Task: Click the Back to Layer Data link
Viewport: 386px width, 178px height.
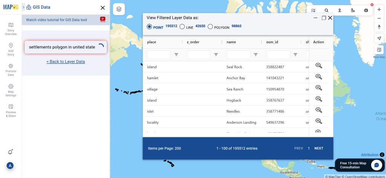Action: pos(66,61)
